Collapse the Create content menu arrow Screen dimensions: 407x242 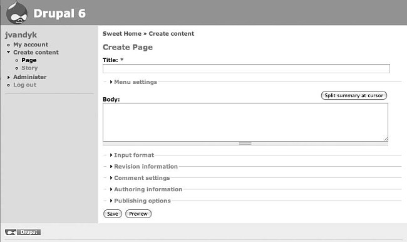(9, 52)
